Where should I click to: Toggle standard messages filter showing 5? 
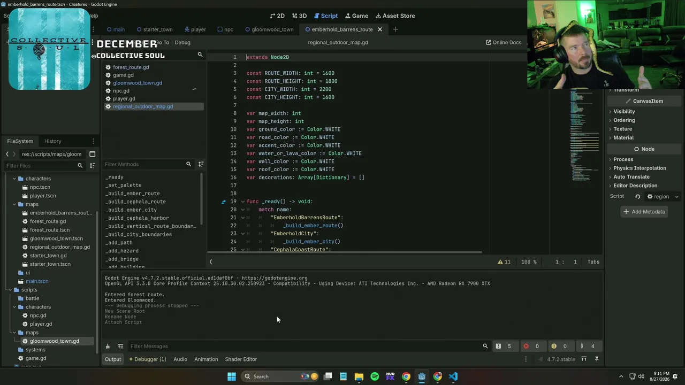504,346
